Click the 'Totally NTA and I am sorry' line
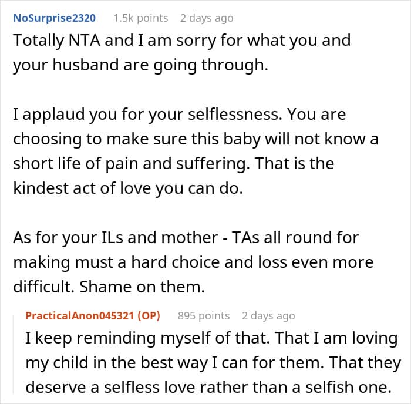This screenshot has width=411, height=404. click(182, 41)
